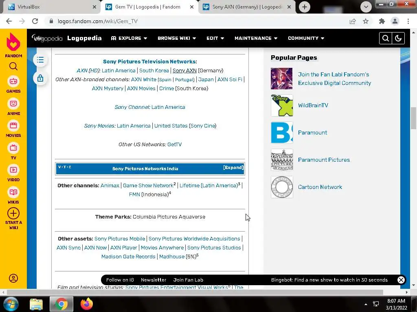Click Join Fan Lab in bottom bar

(188, 280)
